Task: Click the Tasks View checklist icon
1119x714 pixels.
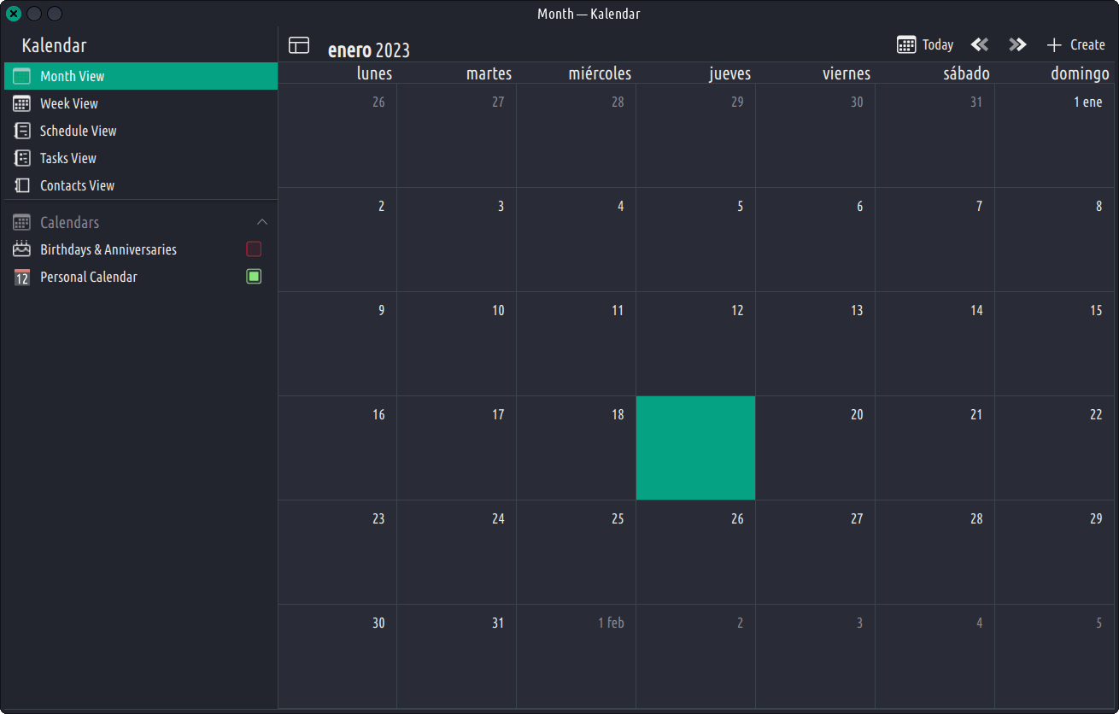Action: (x=22, y=158)
